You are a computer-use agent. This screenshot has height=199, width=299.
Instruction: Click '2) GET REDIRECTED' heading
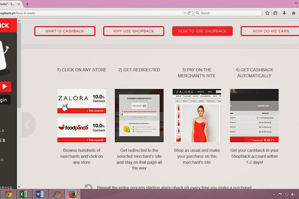139,70
